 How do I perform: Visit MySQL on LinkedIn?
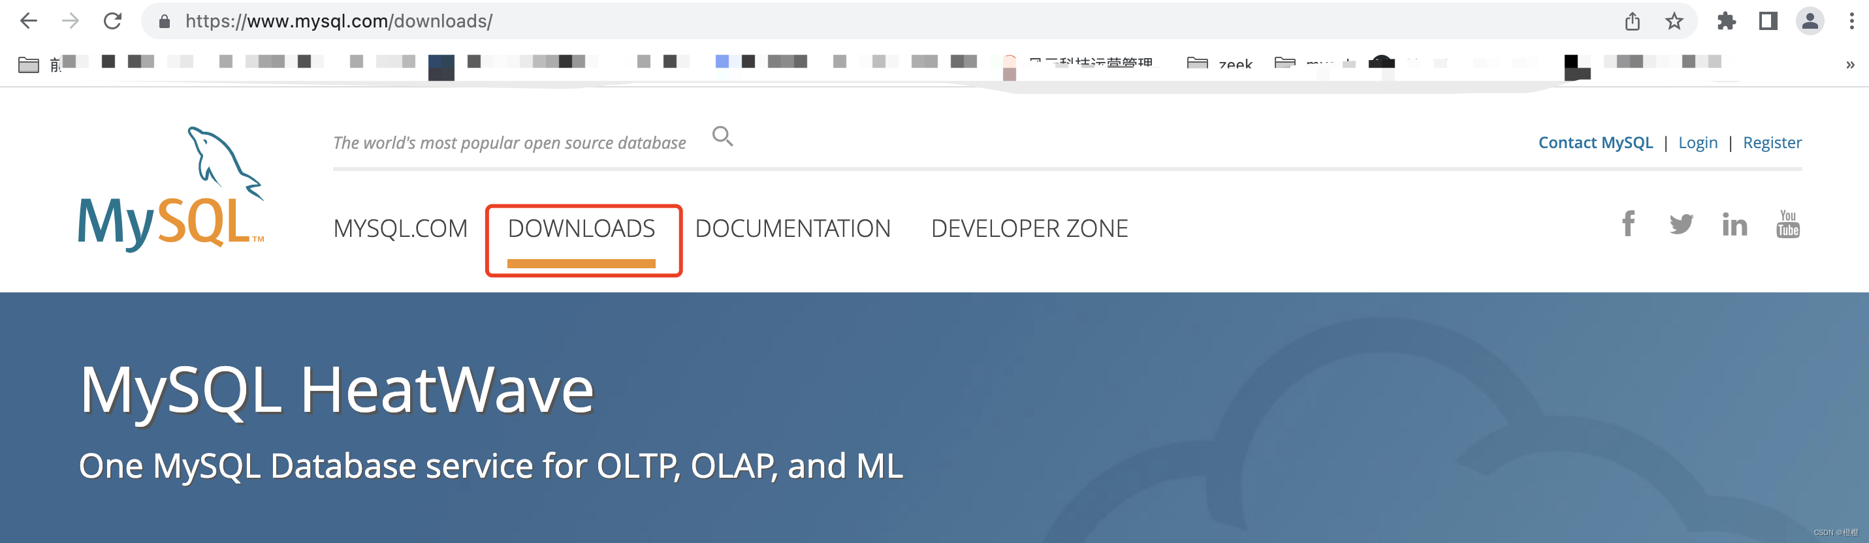click(1734, 224)
